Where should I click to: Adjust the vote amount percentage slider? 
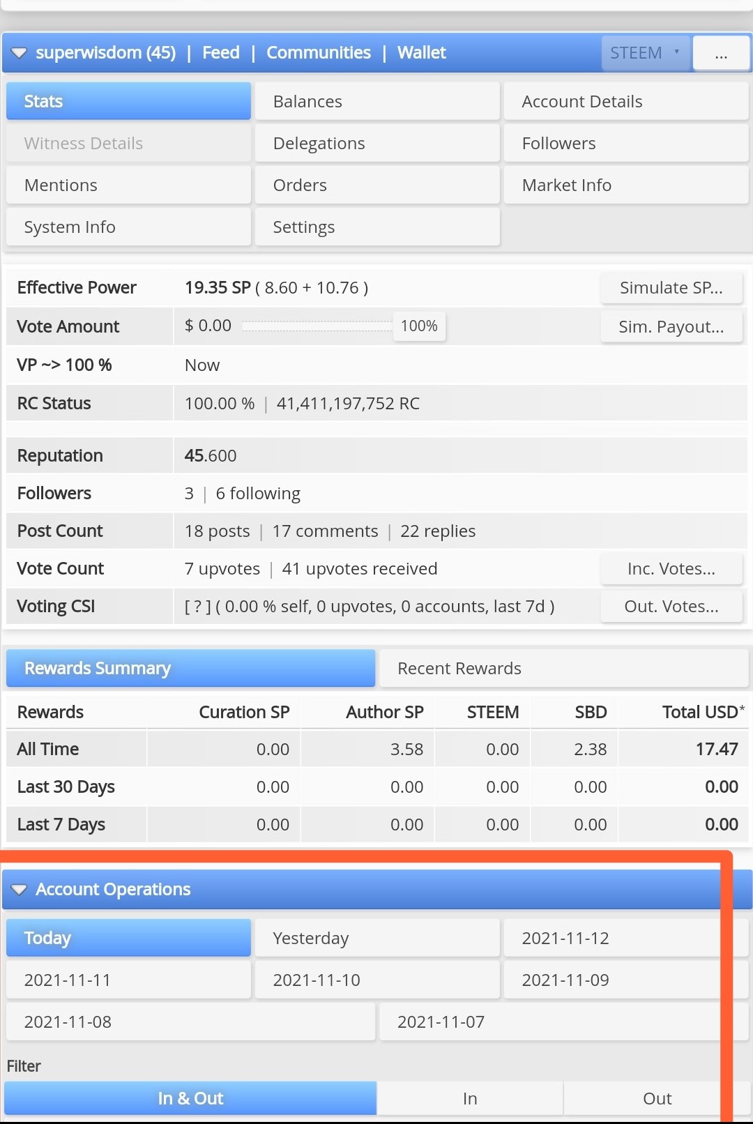pos(317,326)
